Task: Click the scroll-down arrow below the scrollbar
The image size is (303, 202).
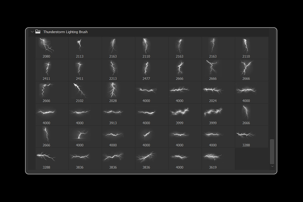Action: tap(272, 166)
